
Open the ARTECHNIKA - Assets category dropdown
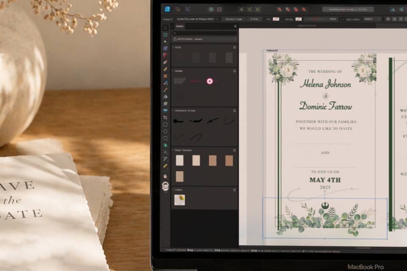point(204,39)
